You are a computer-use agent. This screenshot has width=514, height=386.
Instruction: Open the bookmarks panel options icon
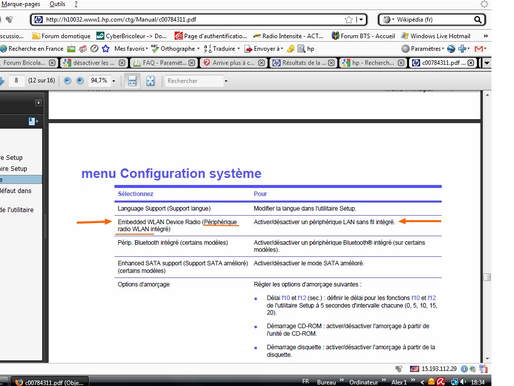tap(33, 121)
